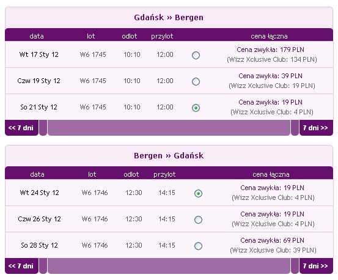Go back 7 days for Gdańsk » Bergen

click(21, 128)
